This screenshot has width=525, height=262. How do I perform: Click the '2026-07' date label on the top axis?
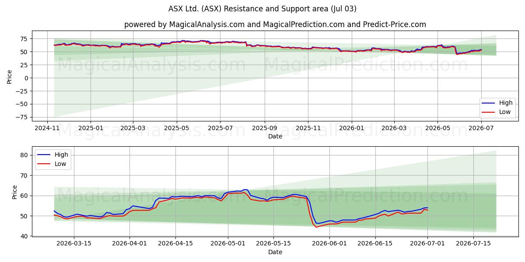click(x=481, y=128)
